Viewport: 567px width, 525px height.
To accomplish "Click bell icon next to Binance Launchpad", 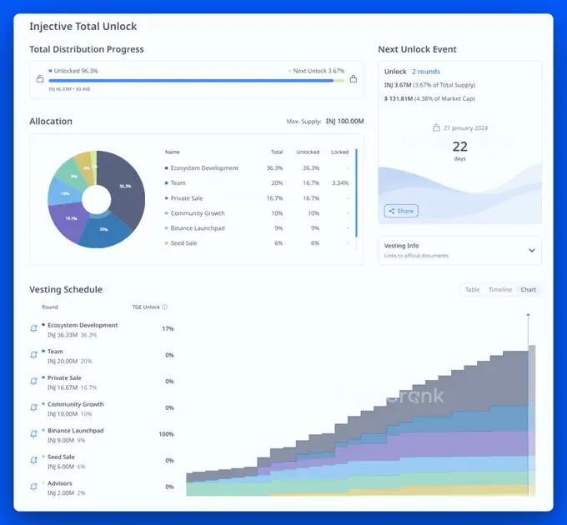I will click(x=33, y=434).
